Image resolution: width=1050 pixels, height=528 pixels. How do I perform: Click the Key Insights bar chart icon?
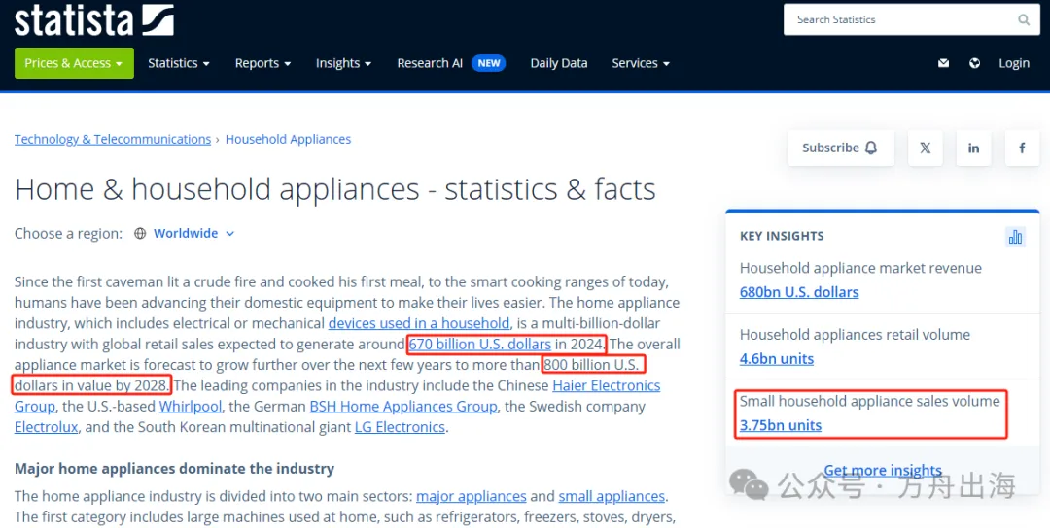[1015, 236]
